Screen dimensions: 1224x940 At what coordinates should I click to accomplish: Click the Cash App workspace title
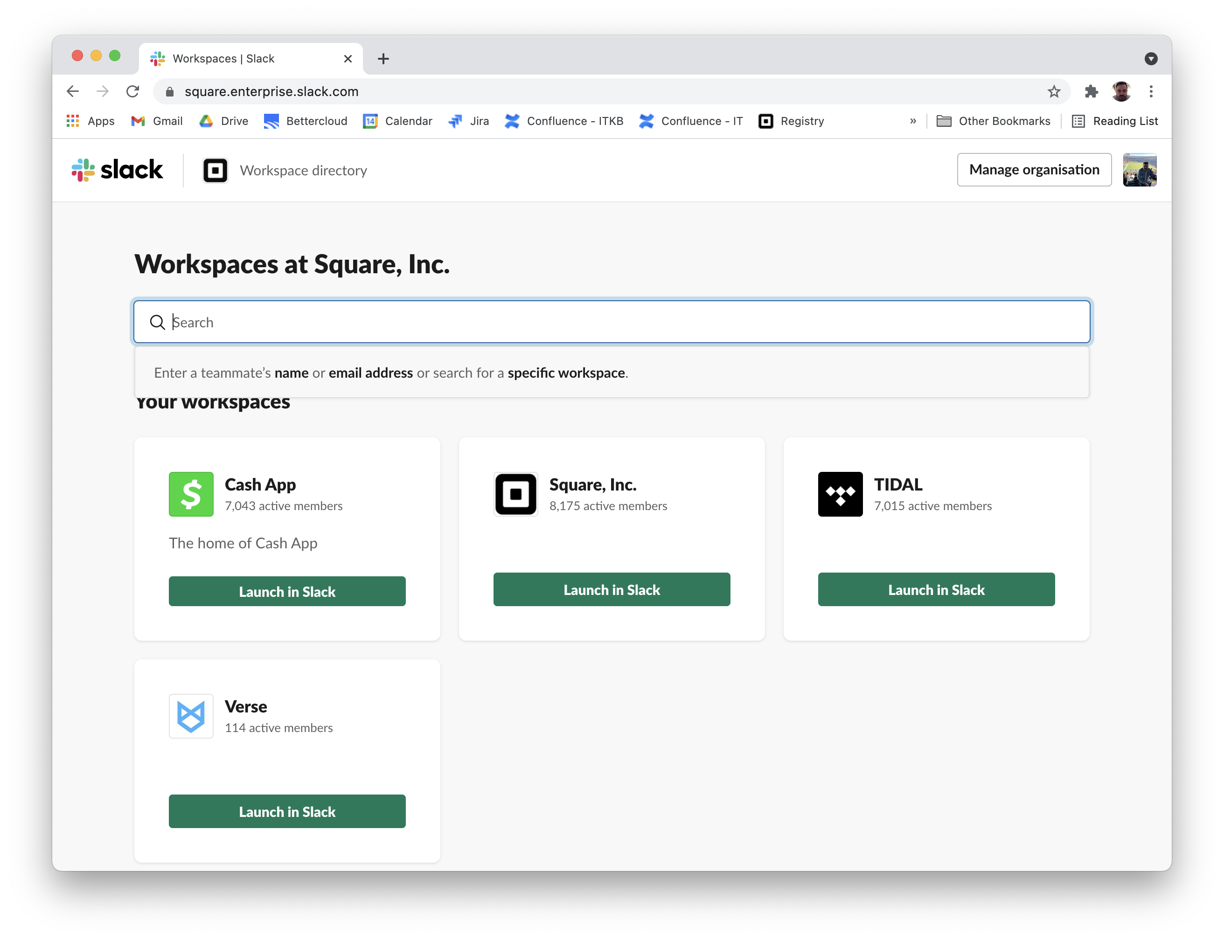260,484
